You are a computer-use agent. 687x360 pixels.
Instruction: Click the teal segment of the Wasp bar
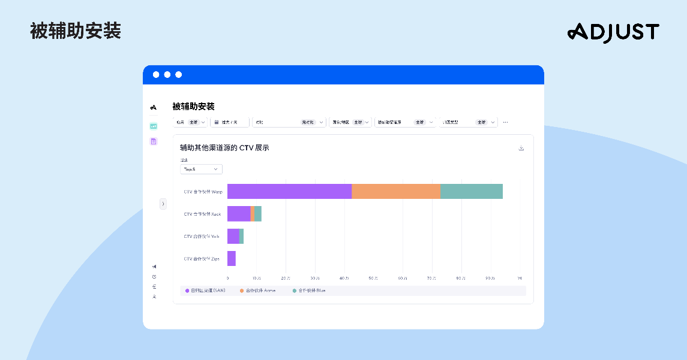pyautogui.click(x=472, y=192)
